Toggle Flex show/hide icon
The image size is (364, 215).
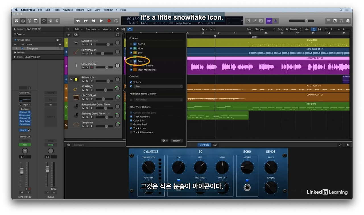pyautogui.click(x=123, y=29)
